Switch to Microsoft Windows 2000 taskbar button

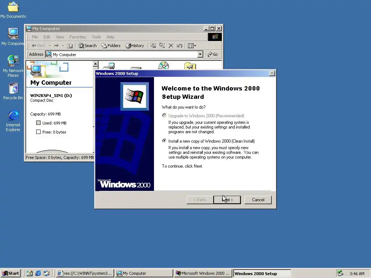(x=203, y=273)
